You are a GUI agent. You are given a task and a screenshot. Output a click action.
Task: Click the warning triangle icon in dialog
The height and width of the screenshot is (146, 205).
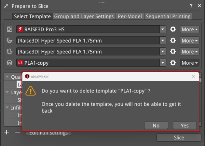(x=31, y=91)
